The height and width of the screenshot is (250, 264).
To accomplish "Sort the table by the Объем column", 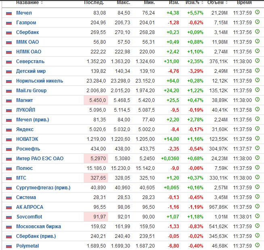I will 226,2.
